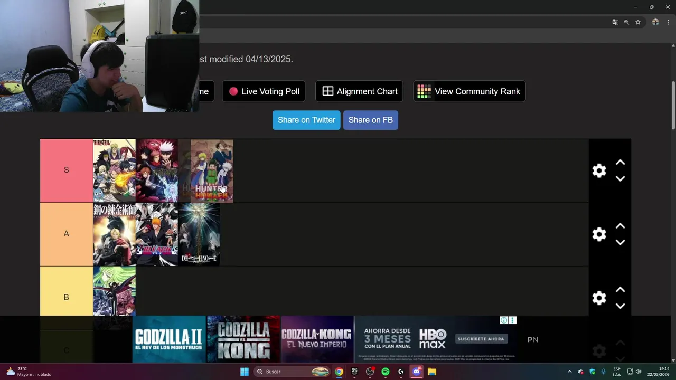Open Google Chrome from the taskbar
Image resolution: width=676 pixels, height=380 pixels.
pos(339,372)
